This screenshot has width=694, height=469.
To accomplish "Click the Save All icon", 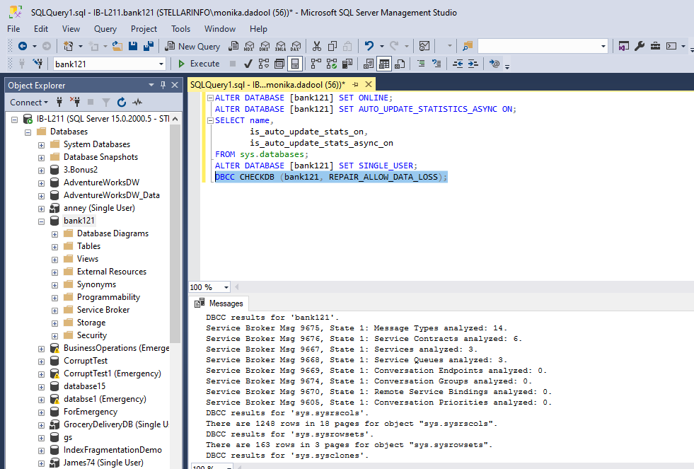I will (x=149, y=46).
